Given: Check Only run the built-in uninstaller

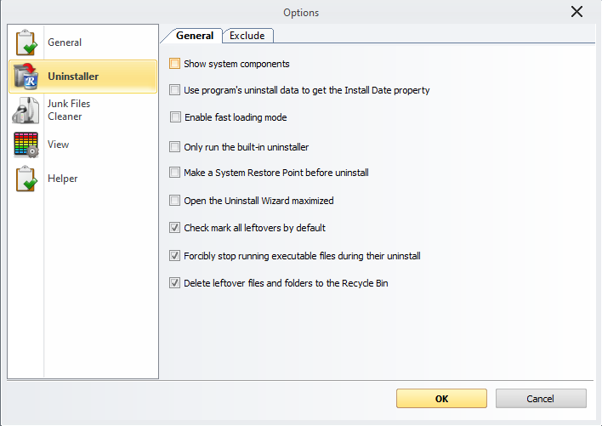Looking at the screenshot, I should pyautogui.click(x=175, y=147).
